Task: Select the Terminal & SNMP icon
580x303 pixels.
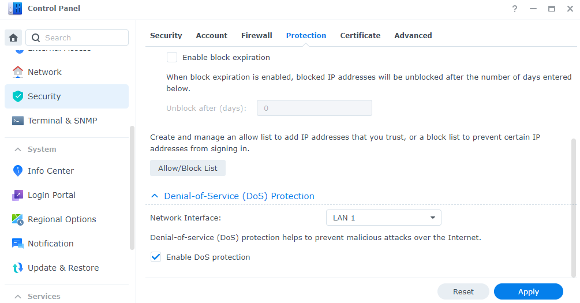Action: (18, 121)
